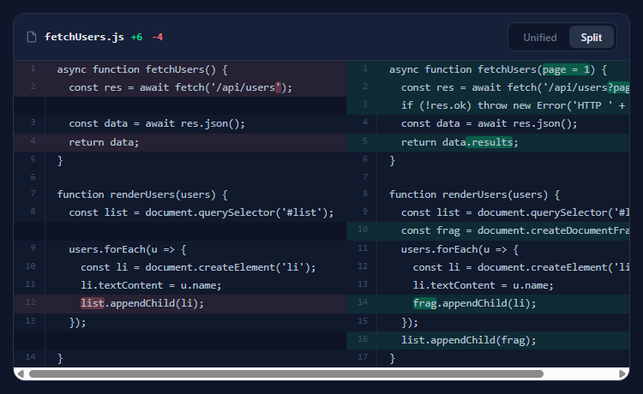Click right pane line number 10
The image size is (643, 394).
click(x=363, y=230)
